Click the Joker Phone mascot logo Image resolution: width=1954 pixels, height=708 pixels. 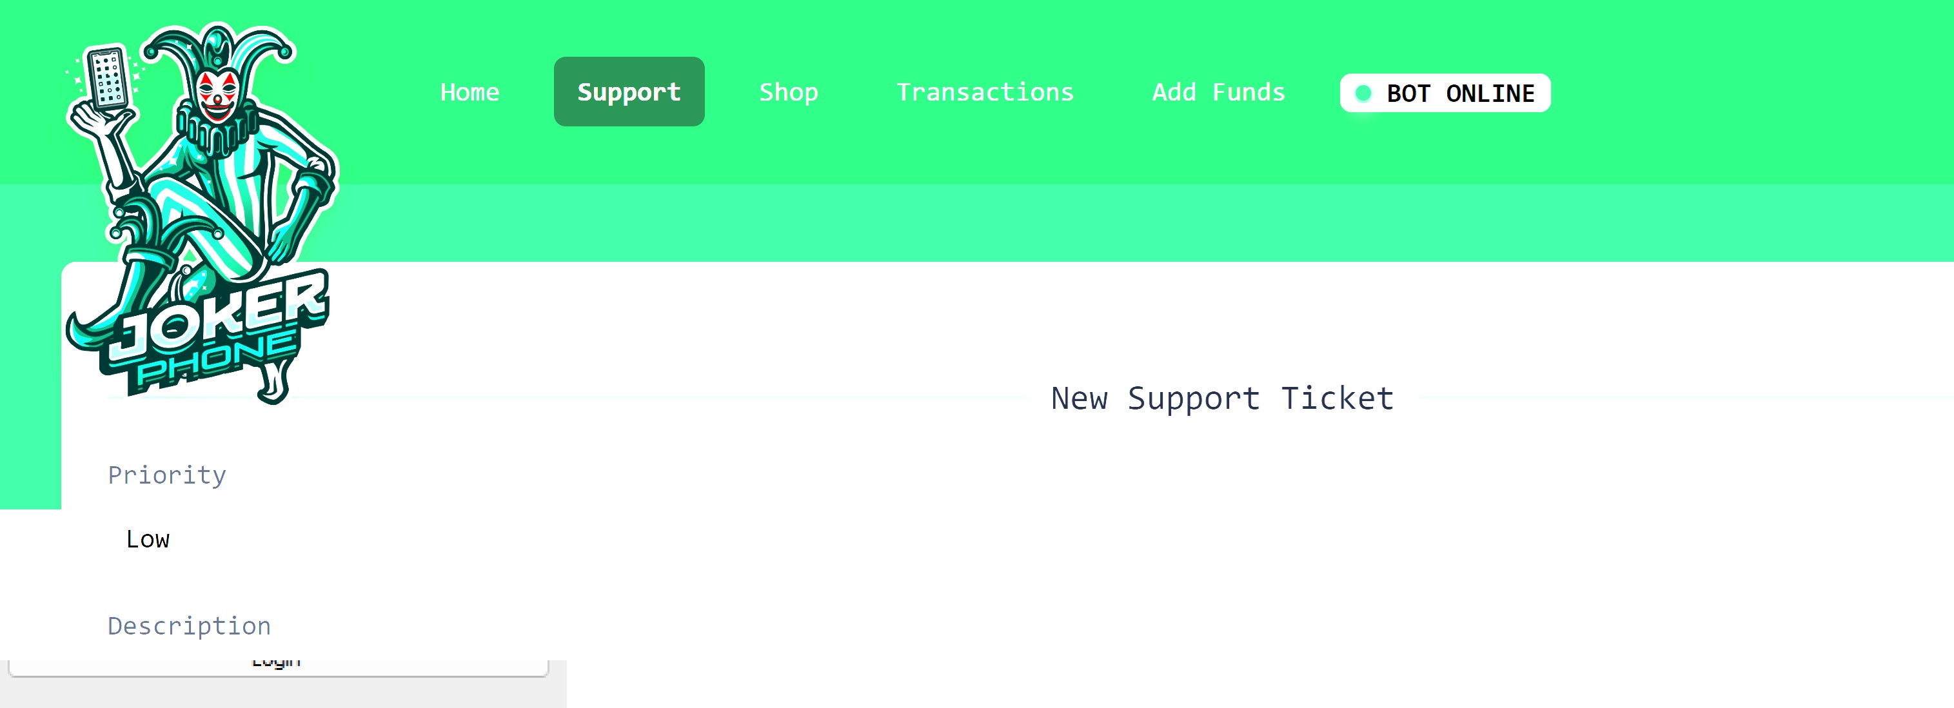coord(201,213)
